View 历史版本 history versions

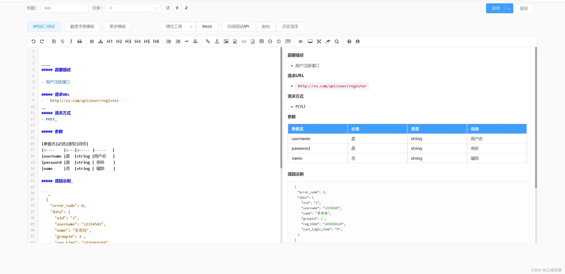pos(291,27)
